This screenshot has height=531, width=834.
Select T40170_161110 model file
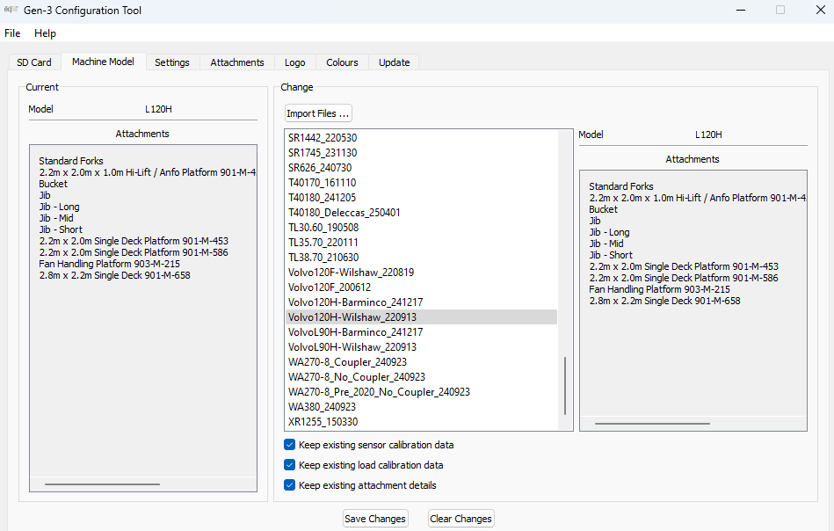click(421, 183)
